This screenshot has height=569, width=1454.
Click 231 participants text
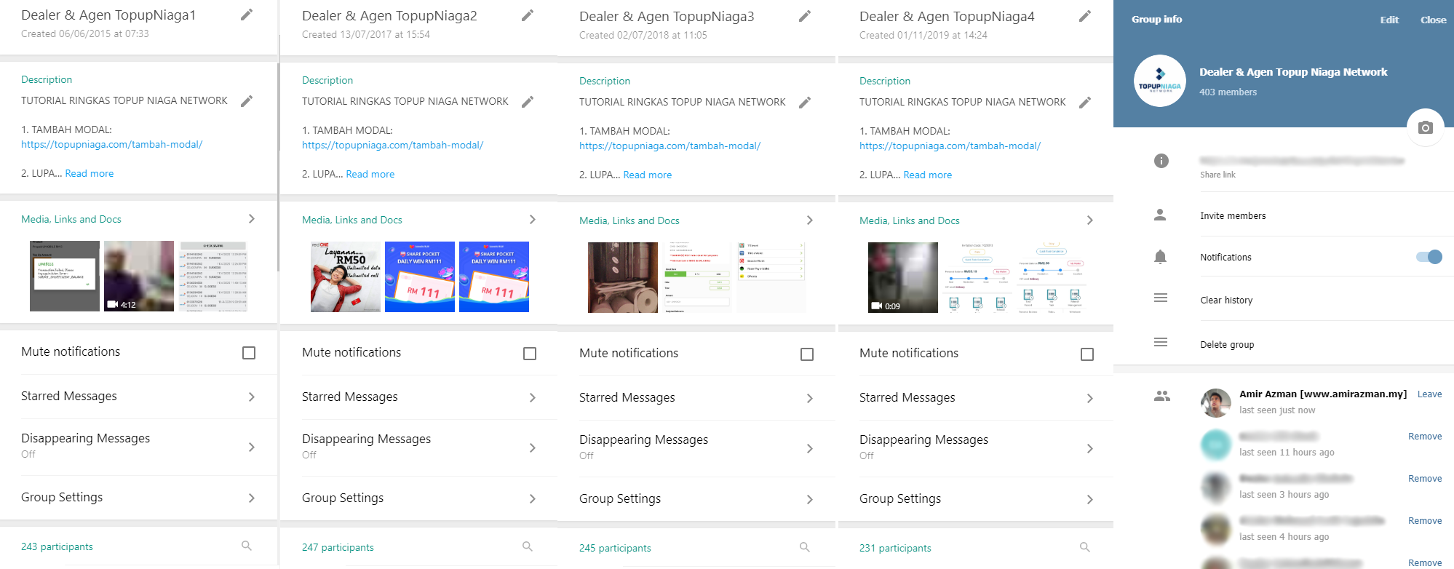coord(895,548)
